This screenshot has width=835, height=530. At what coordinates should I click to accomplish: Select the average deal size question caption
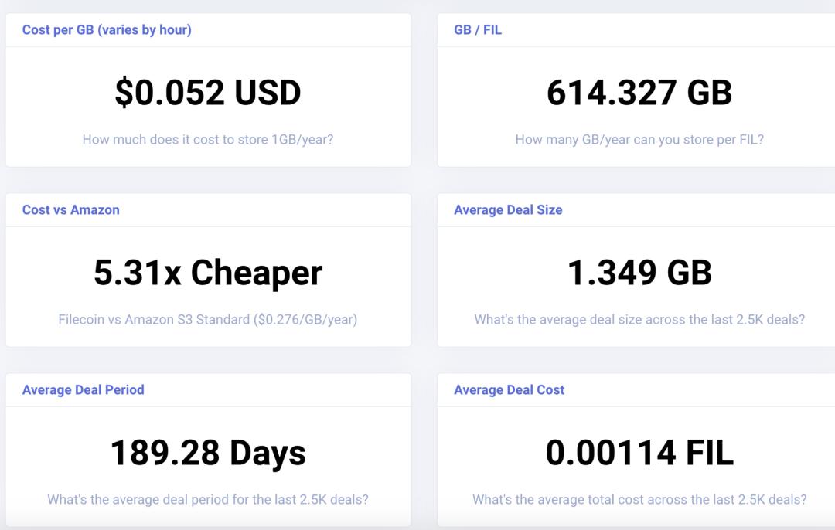click(640, 319)
